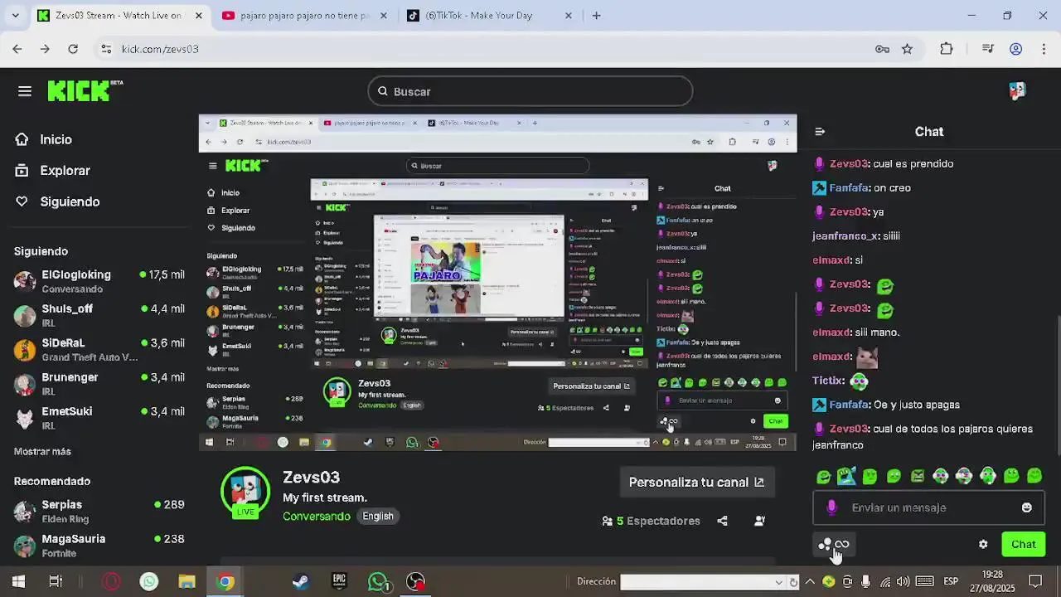Open the recommended channel MagaSauria

(99, 545)
